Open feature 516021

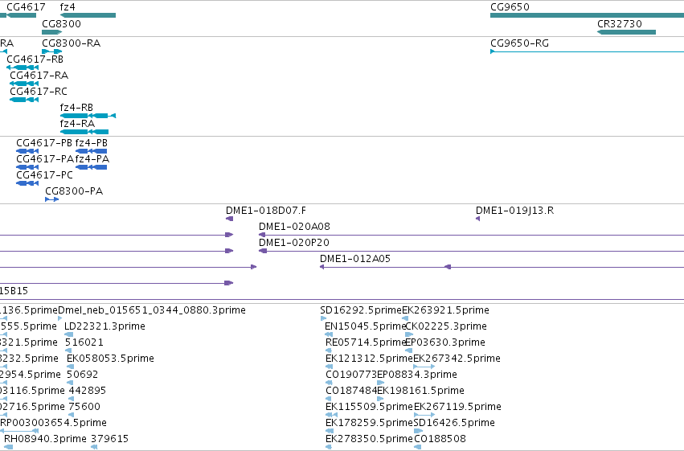pyautogui.click(x=68, y=351)
